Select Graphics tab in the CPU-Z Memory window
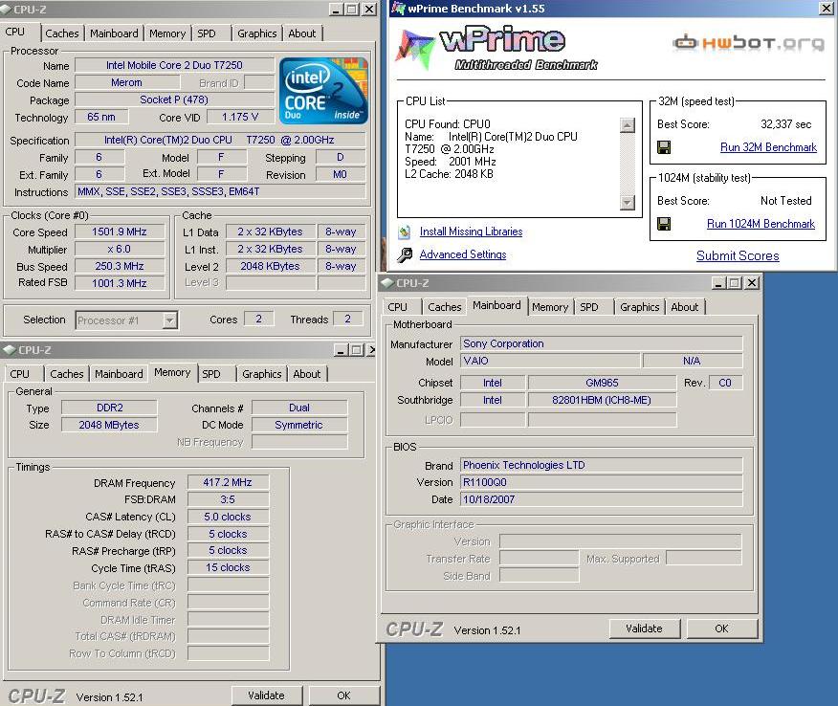Viewport: 838px width, 706px height. [262, 374]
